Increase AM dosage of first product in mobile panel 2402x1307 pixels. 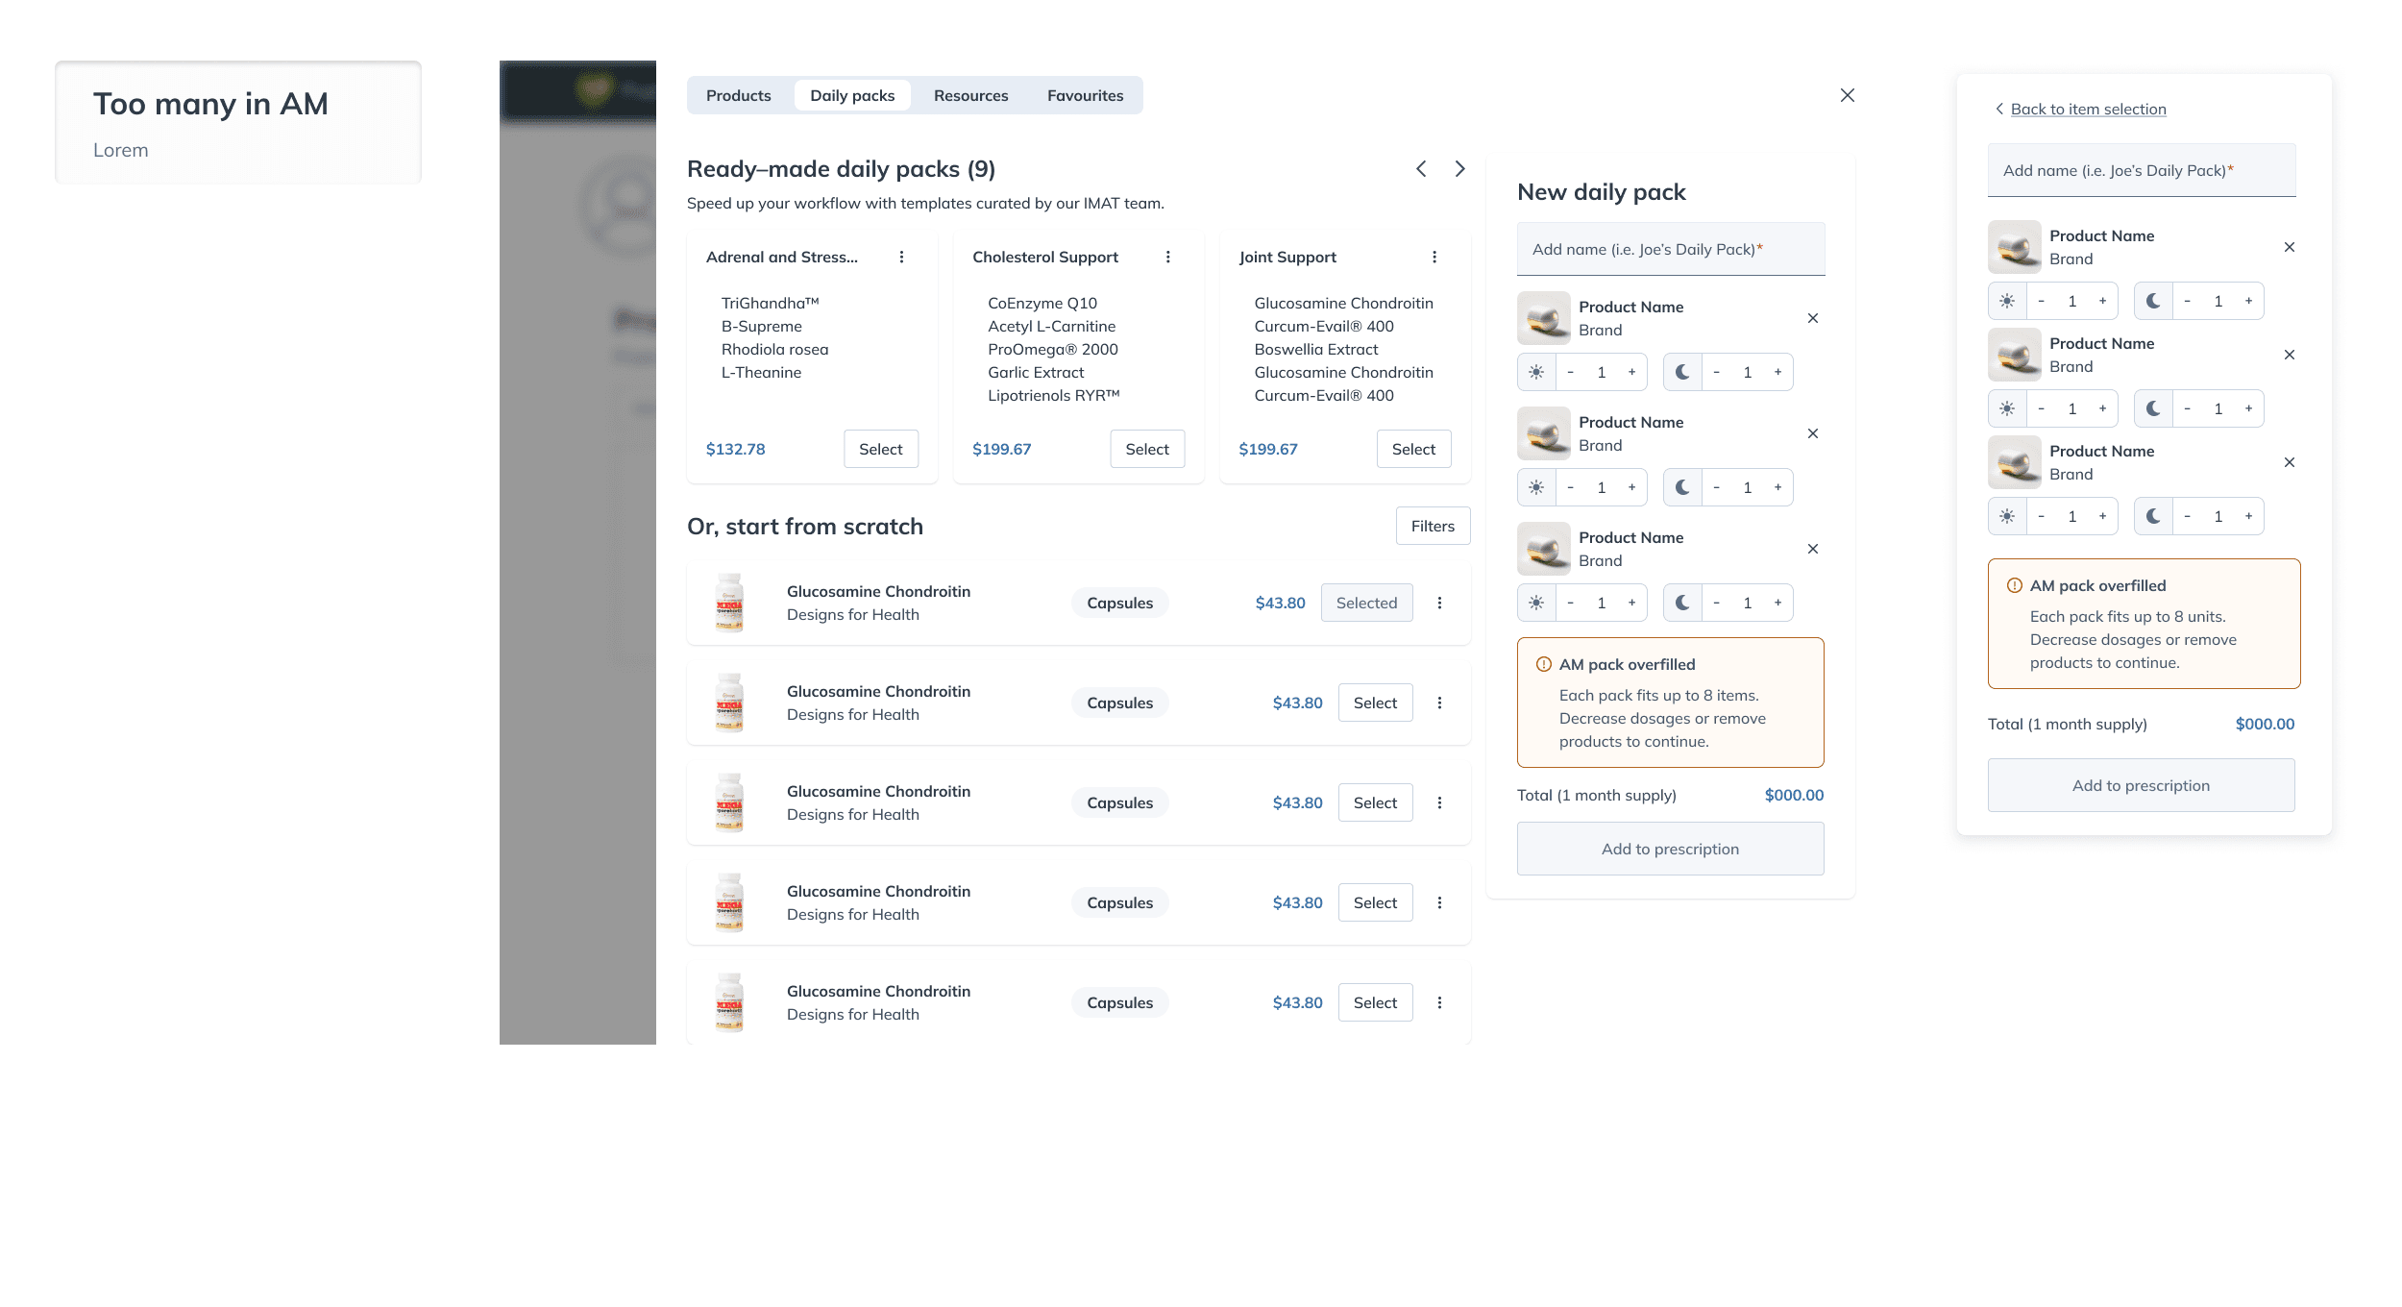[x=2102, y=301]
